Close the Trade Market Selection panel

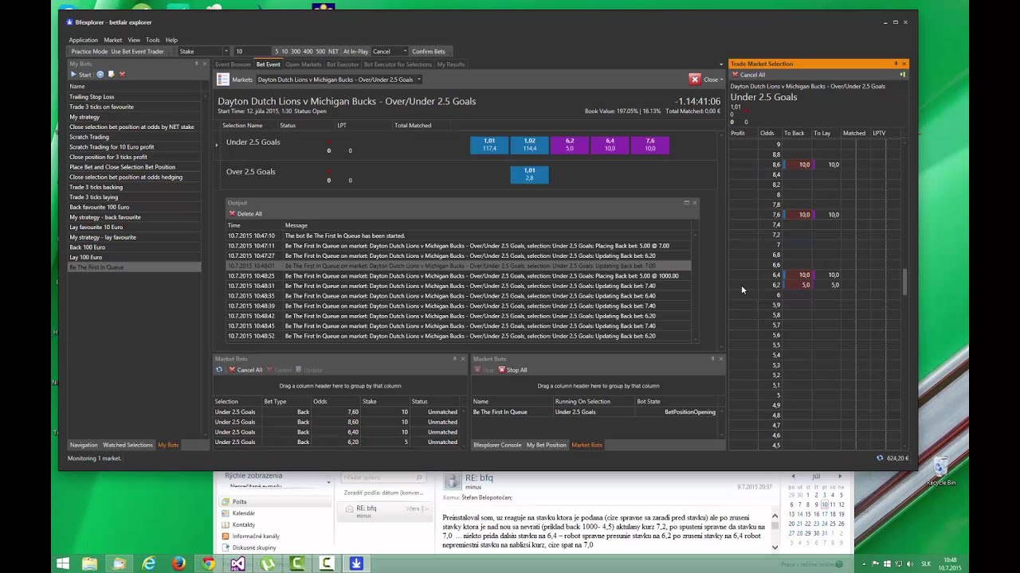904,64
